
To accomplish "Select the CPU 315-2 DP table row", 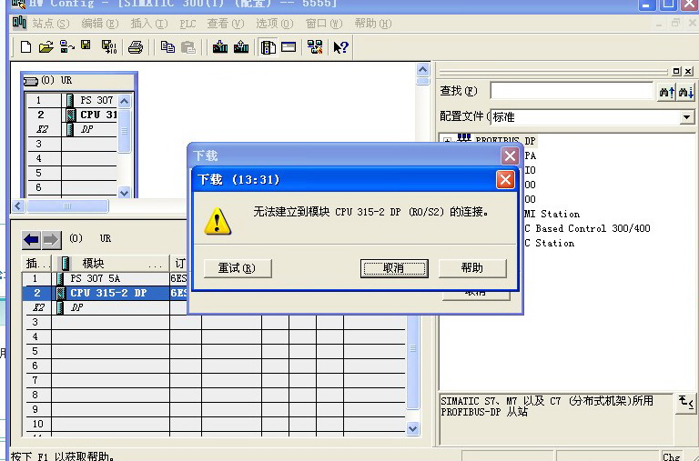I will (x=107, y=293).
